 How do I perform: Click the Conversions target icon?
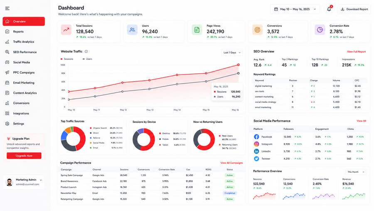[x=257, y=30]
